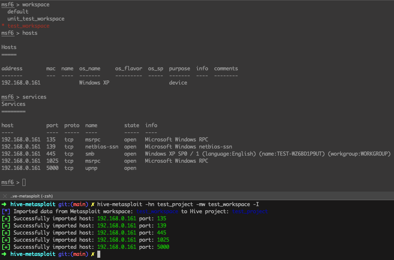Click the msf6 prompt cursor
The height and width of the screenshot is (260, 394).
(x=24, y=183)
